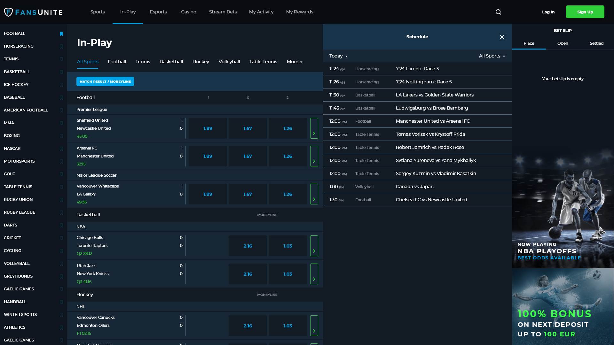
Task: Navigate to the Esports section
Action: click(158, 12)
